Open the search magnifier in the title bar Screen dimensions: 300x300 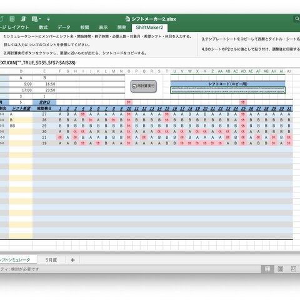pos(297,19)
